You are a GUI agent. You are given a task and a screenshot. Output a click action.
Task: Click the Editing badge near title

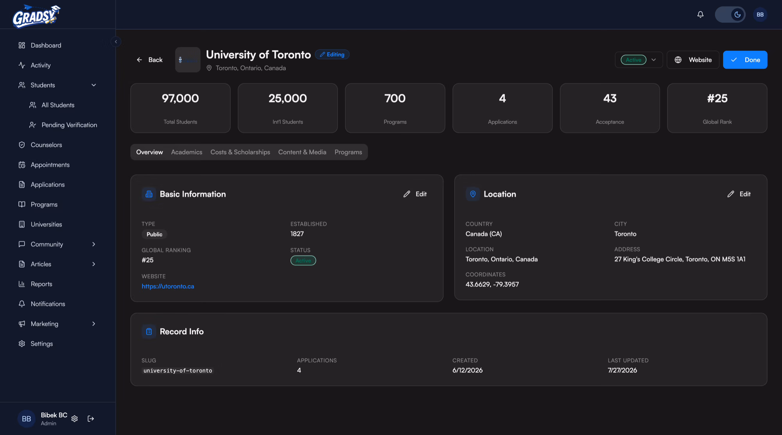click(332, 54)
